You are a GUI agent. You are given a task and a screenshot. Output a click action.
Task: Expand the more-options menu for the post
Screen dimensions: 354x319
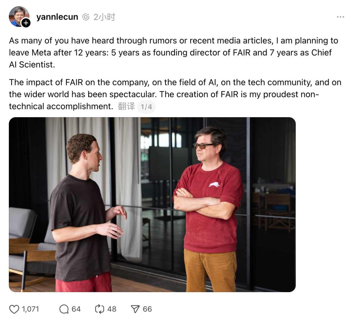click(341, 17)
